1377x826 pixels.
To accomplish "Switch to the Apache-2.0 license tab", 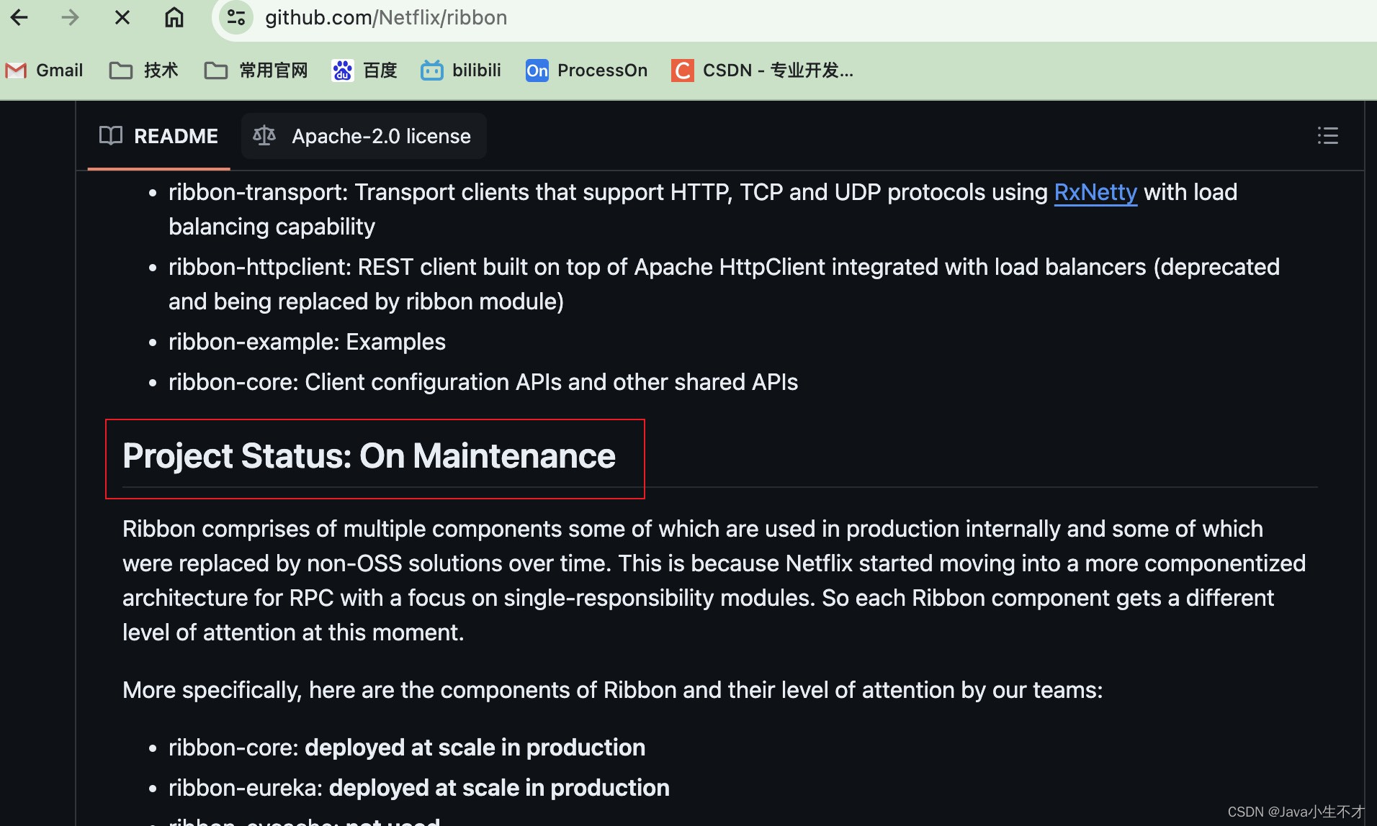I will click(364, 136).
